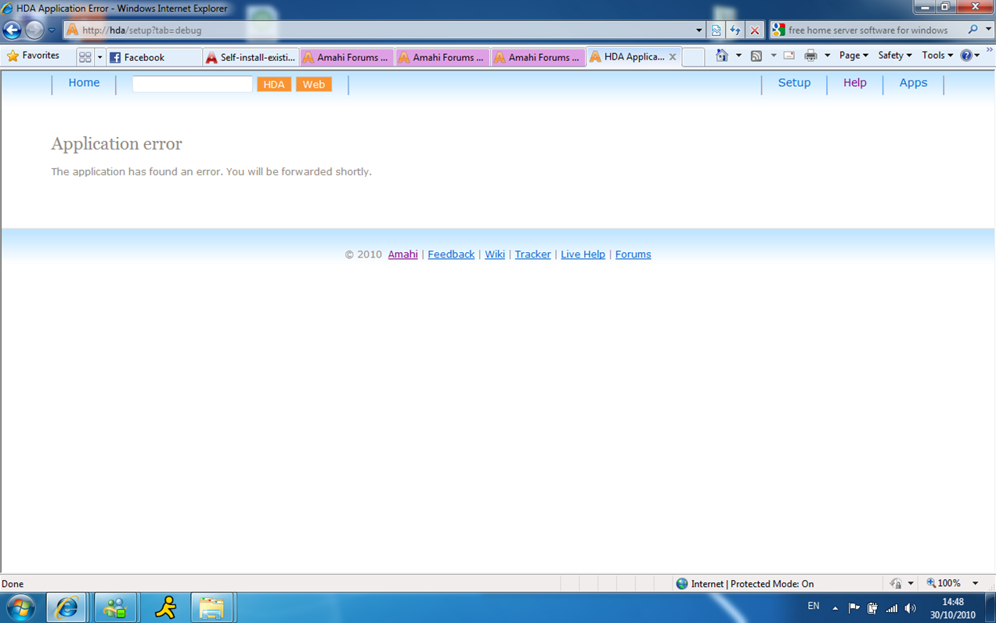Screen dimensions: 996x623
Task: Switch to the first Amahi Forums tab
Action: (346, 57)
